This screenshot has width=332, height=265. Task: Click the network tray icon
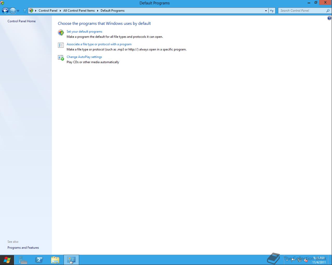(300, 260)
